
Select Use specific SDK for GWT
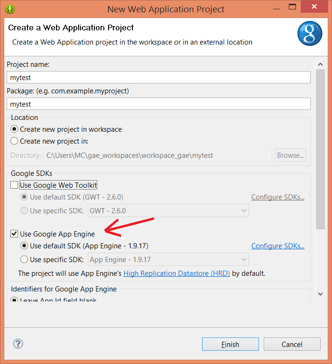click(x=24, y=210)
